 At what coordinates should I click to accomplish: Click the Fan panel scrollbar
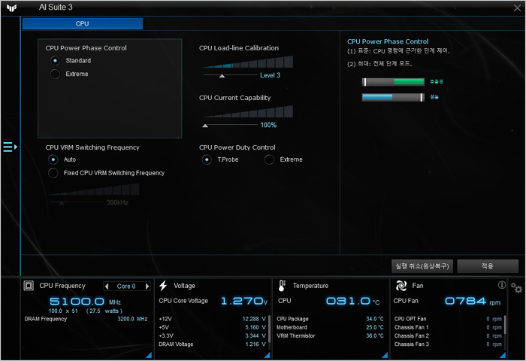coord(504,324)
